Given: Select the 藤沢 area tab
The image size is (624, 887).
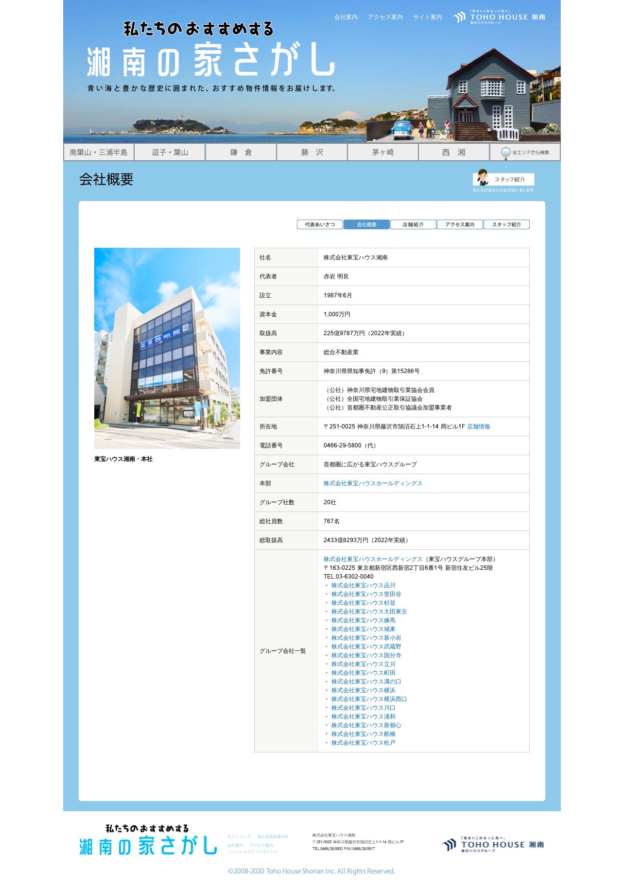Looking at the screenshot, I should coord(312,153).
